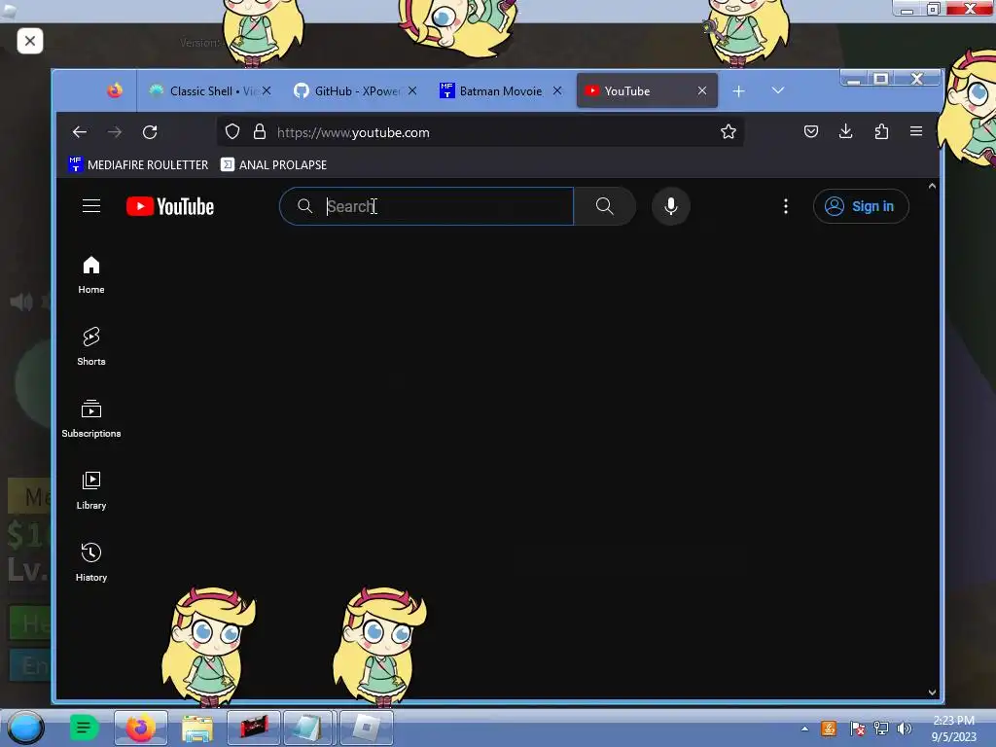Close the Batman Movoie tab
Screen dimensions: 996x747
557,90
